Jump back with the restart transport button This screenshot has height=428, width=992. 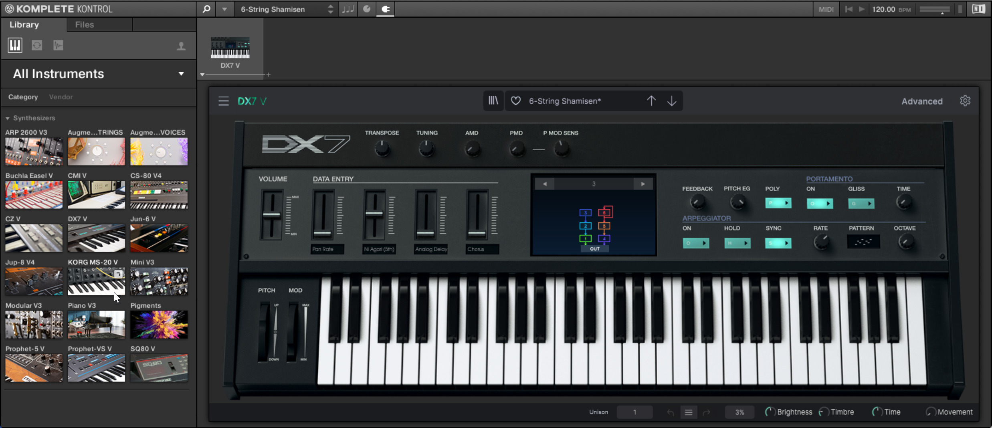click(849, 9)
